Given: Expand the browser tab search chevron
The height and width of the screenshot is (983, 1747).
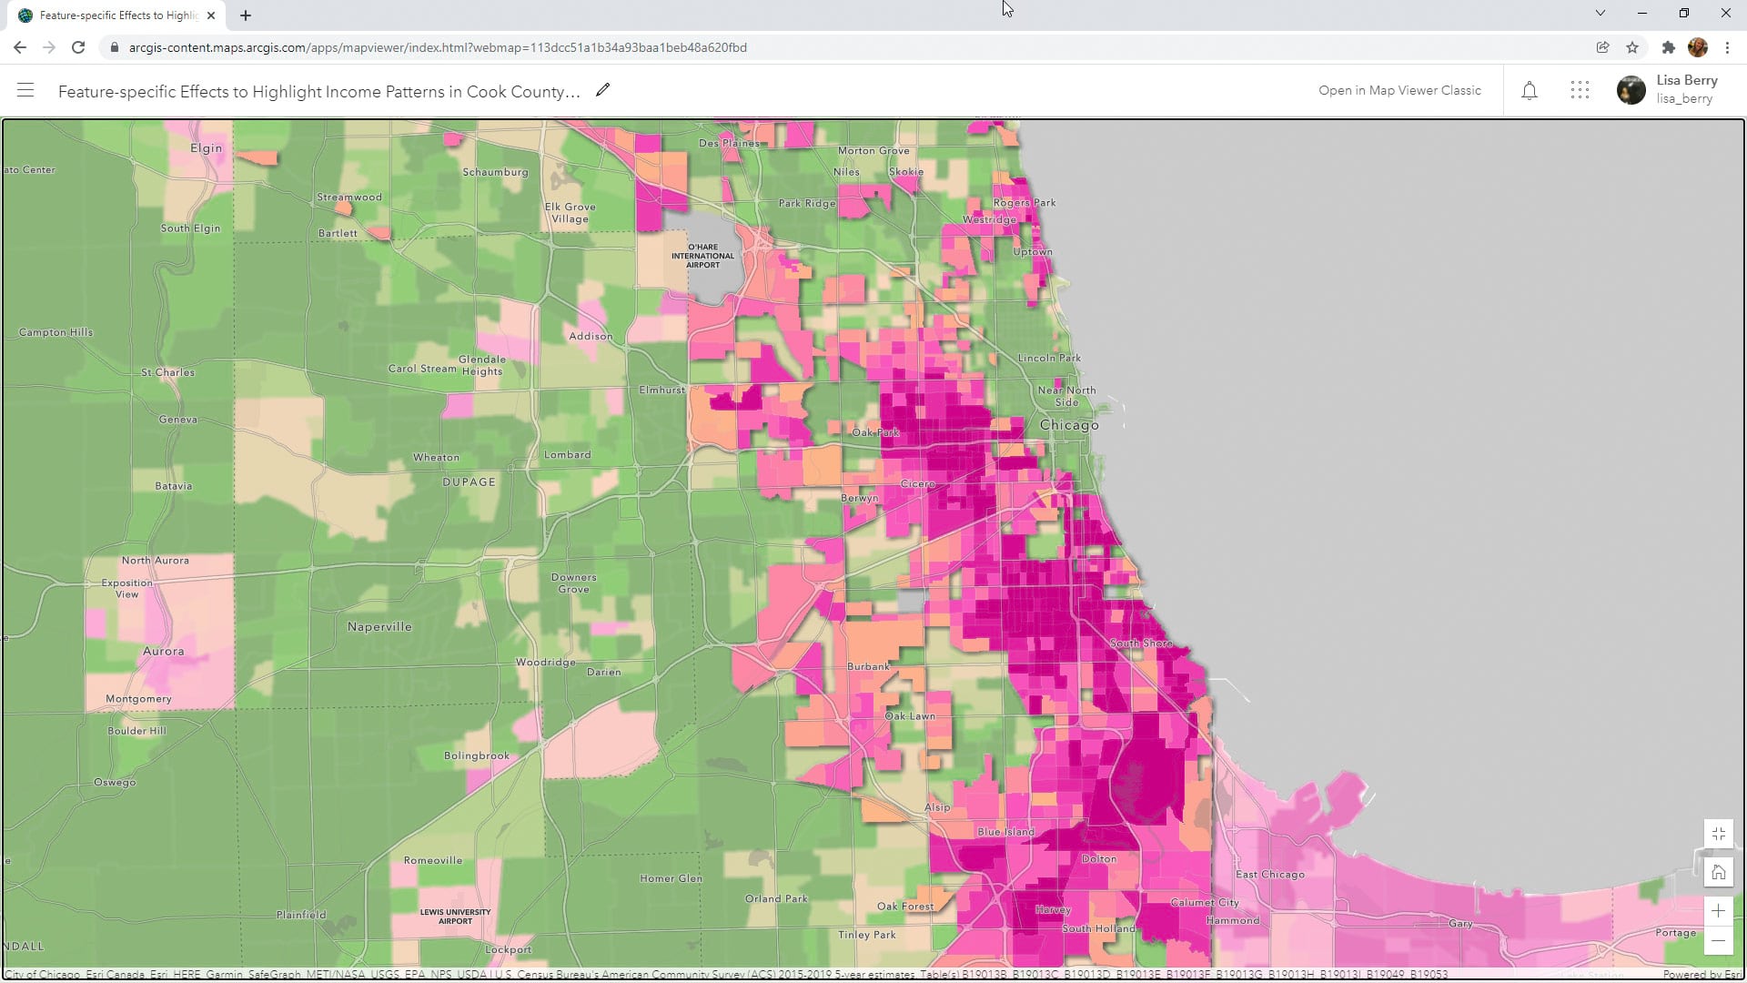Looking at the screenshot, I should point(1601,13).
